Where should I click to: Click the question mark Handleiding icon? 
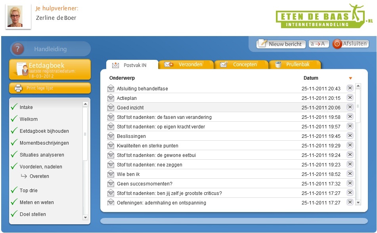pyautogui.click(x=18, y=49)
